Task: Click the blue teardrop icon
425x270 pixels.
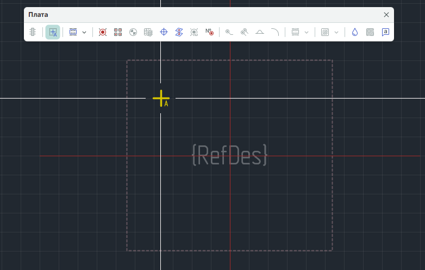Action: 355,32
